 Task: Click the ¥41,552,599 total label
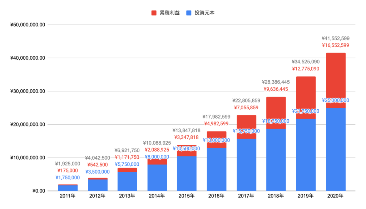(336, 39)
